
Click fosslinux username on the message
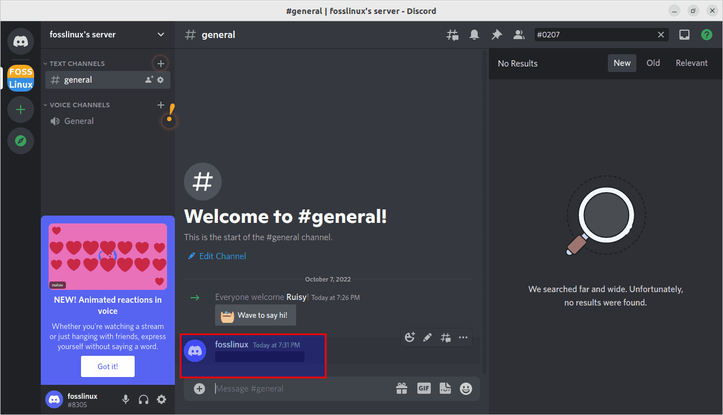[231, 345]
